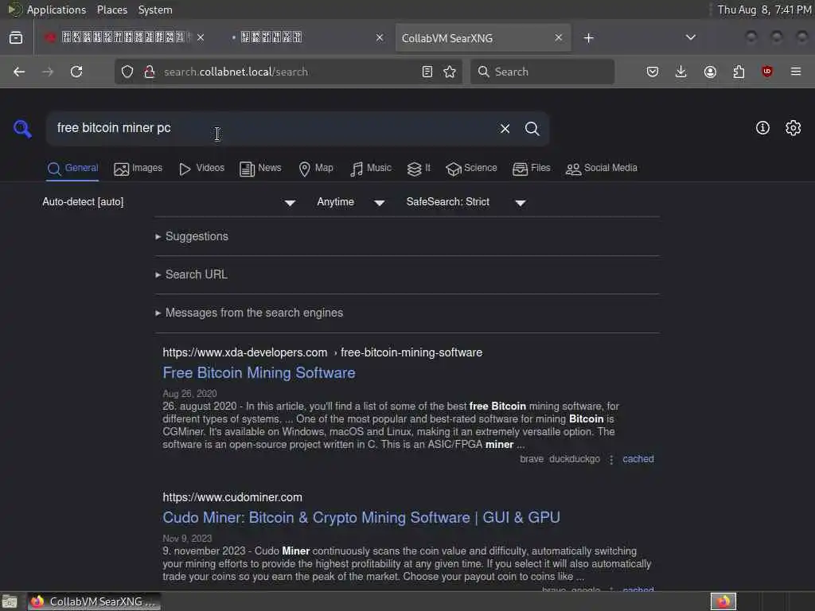Click the clock Thu Aug 8, 7:41 PM
The height and width of the screenshot is (611, 815).
[764, 10]
